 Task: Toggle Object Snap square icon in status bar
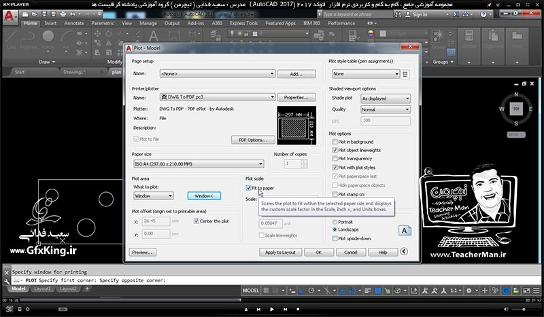(352, 291)
